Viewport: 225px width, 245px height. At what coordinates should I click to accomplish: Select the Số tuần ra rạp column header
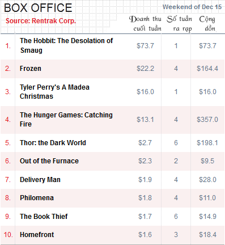click(x=179, y=24)
